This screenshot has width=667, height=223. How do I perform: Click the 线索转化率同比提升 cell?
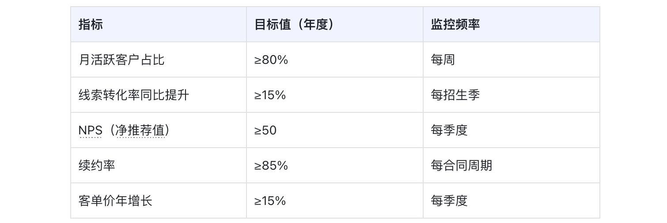(x=134, y=95)
